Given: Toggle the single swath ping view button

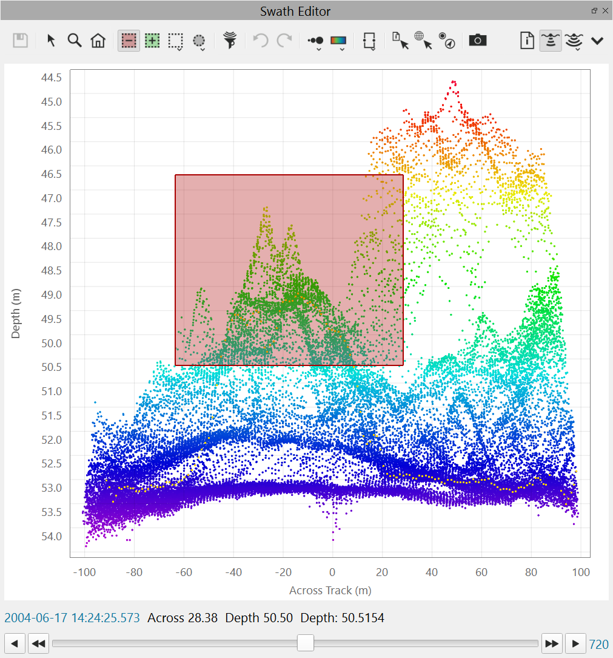Looking at the screenshot, I should [x=551, y=41].
